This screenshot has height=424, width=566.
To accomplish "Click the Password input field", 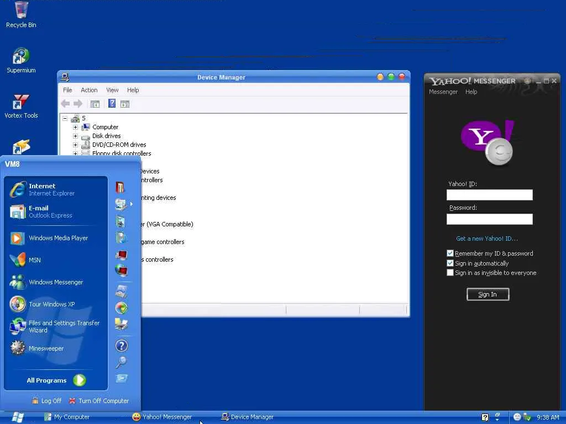I will coord(490,219).
